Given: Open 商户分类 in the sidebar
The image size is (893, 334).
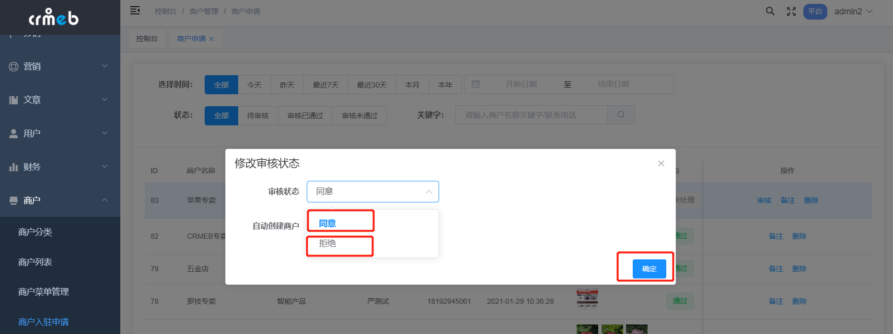Looking at the screenshot, I should tap(35, 232).
